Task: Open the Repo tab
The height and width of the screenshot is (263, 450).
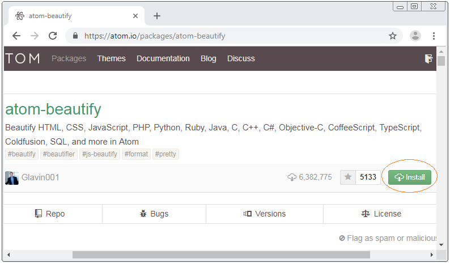Action: click(x=53, y=214)
